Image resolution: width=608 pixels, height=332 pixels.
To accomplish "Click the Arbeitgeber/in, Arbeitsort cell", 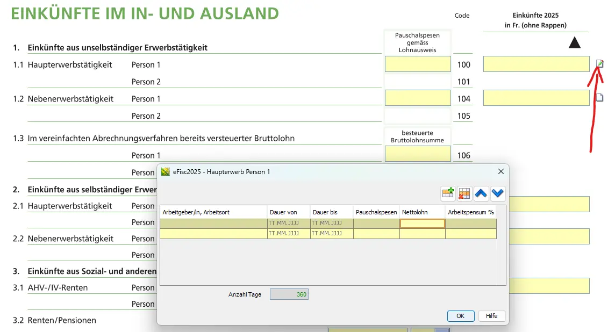I will 212,223.
